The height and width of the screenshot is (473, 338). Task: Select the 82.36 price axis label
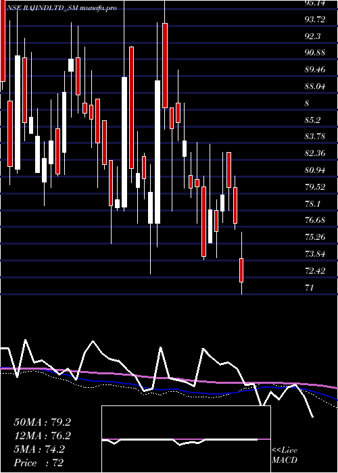(x=315, y=153)
